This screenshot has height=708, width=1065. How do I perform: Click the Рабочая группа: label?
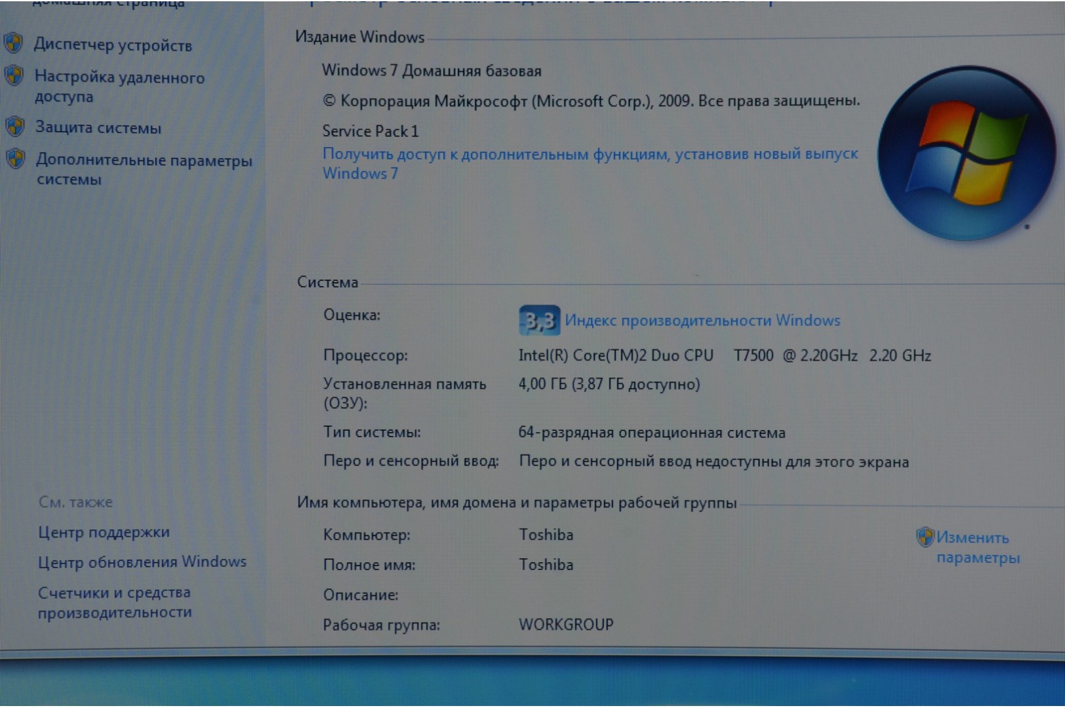(x=381, y=625)
